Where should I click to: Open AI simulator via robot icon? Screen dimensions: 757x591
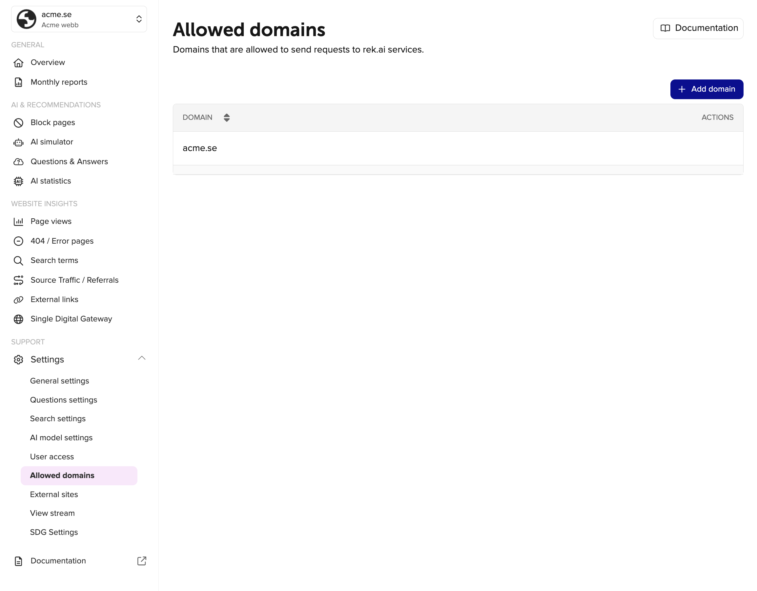coord(18,142)
